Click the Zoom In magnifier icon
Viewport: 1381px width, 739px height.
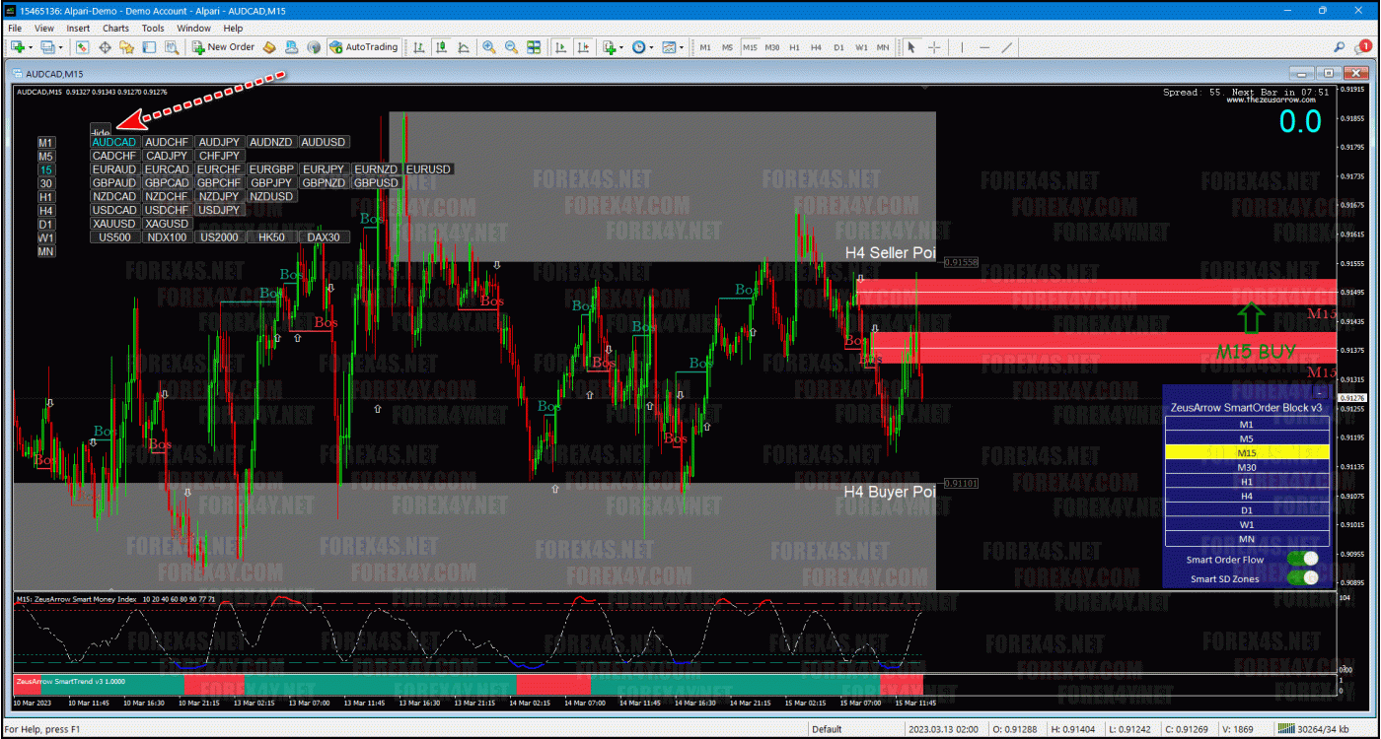[489, 47]
